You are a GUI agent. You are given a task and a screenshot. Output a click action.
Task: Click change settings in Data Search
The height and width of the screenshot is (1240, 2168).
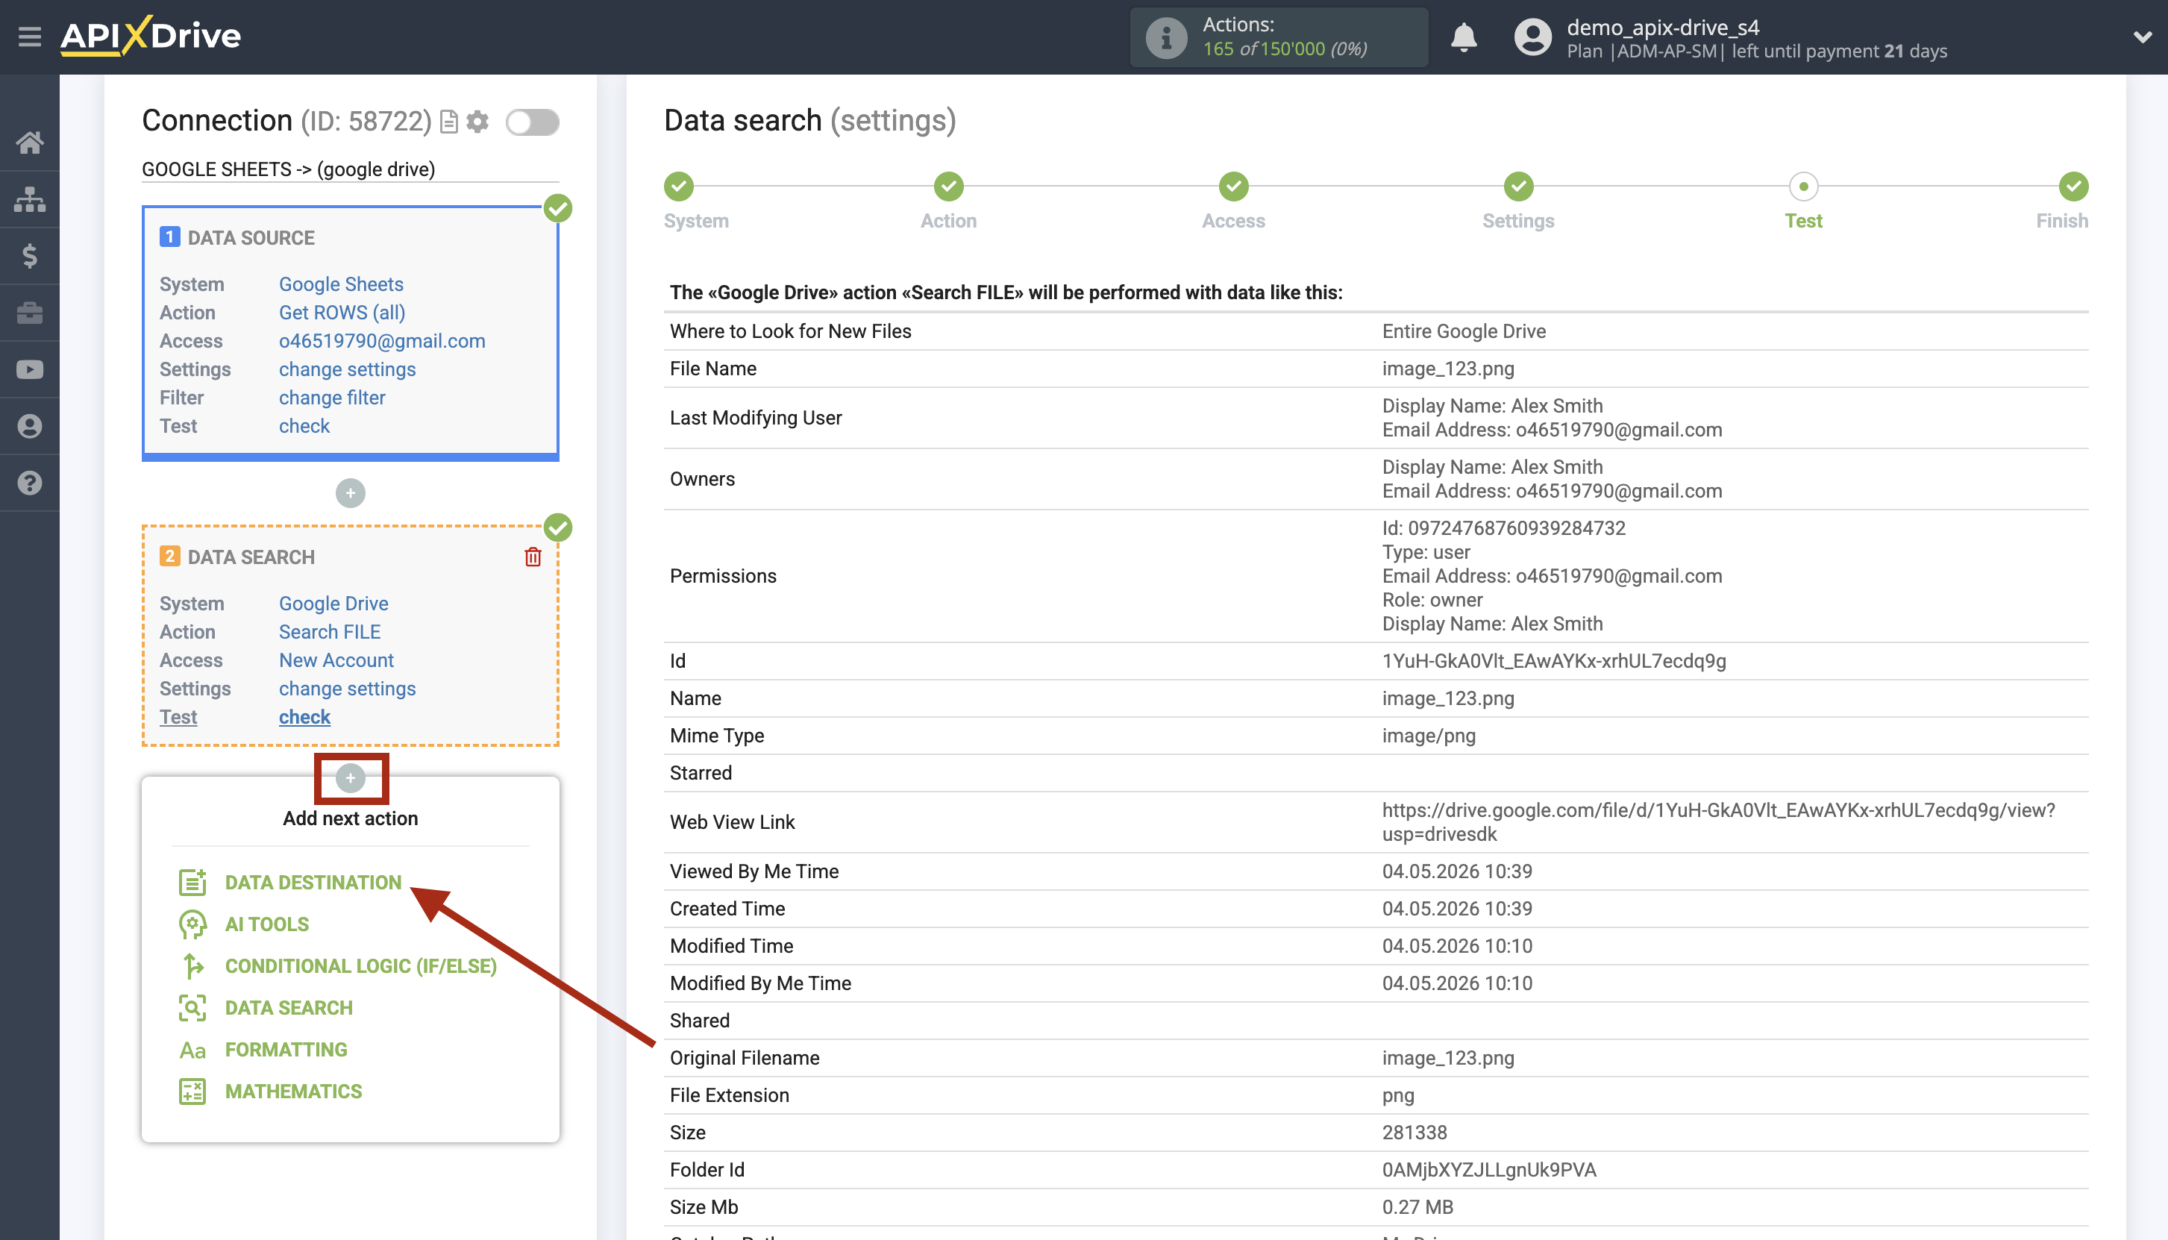click(x=348, y=689)
